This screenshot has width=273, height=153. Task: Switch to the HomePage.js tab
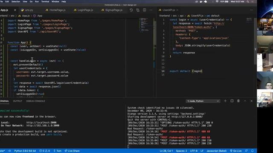[55, 10]
